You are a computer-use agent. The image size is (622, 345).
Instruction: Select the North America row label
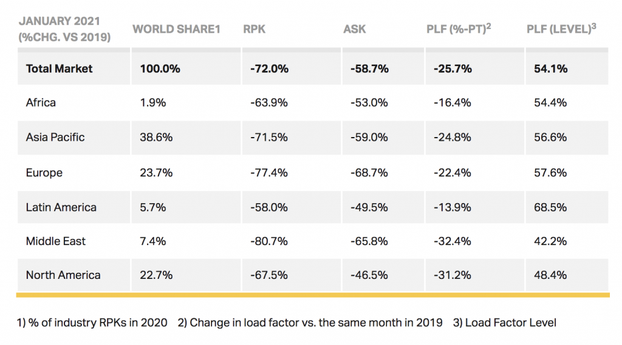point(63,275)
